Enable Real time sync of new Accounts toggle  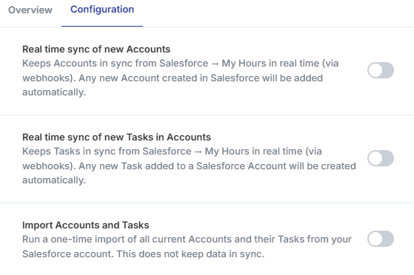[x=381, y=70]
